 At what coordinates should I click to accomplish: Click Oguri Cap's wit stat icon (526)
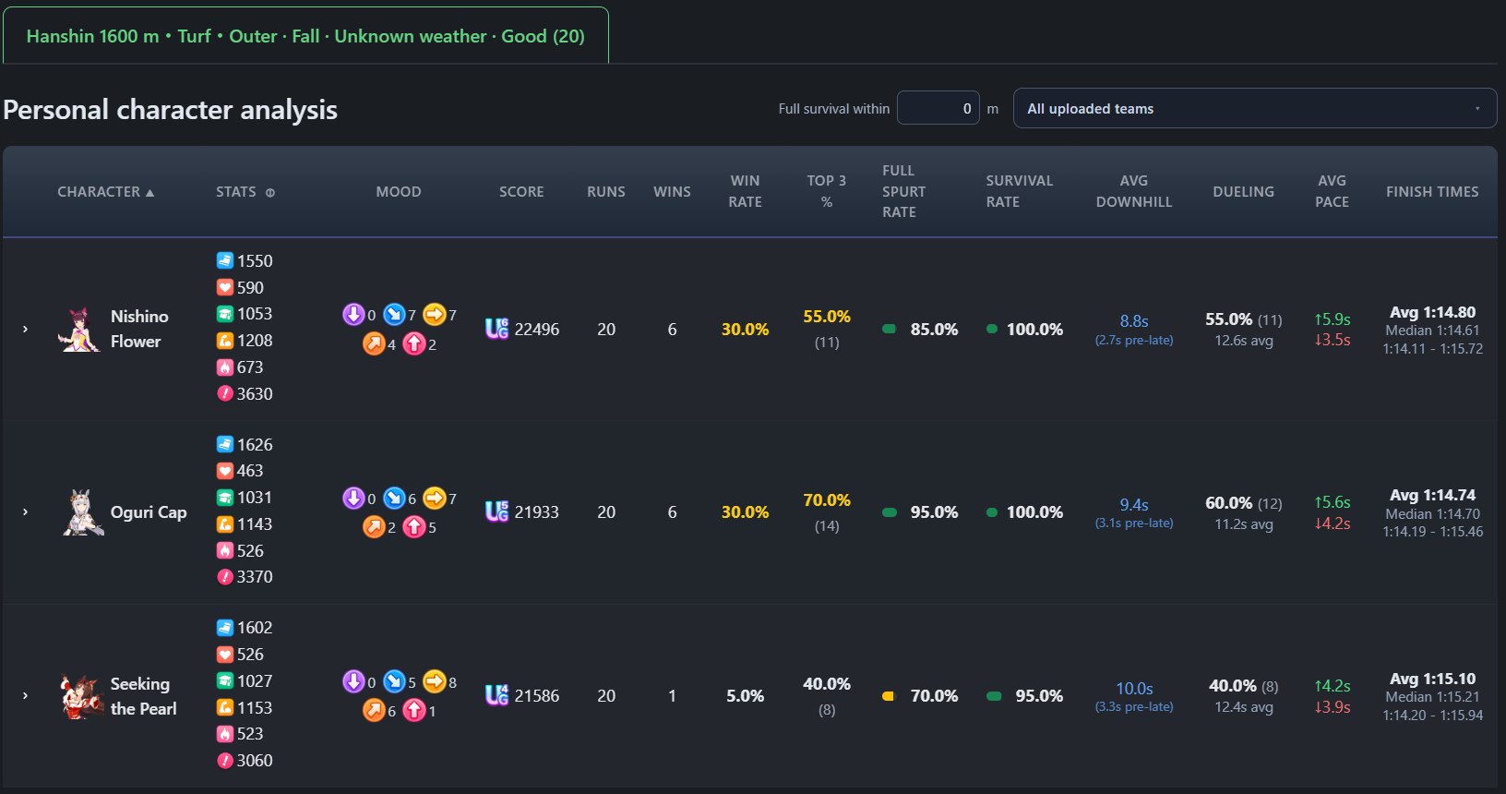pos(225,550)
